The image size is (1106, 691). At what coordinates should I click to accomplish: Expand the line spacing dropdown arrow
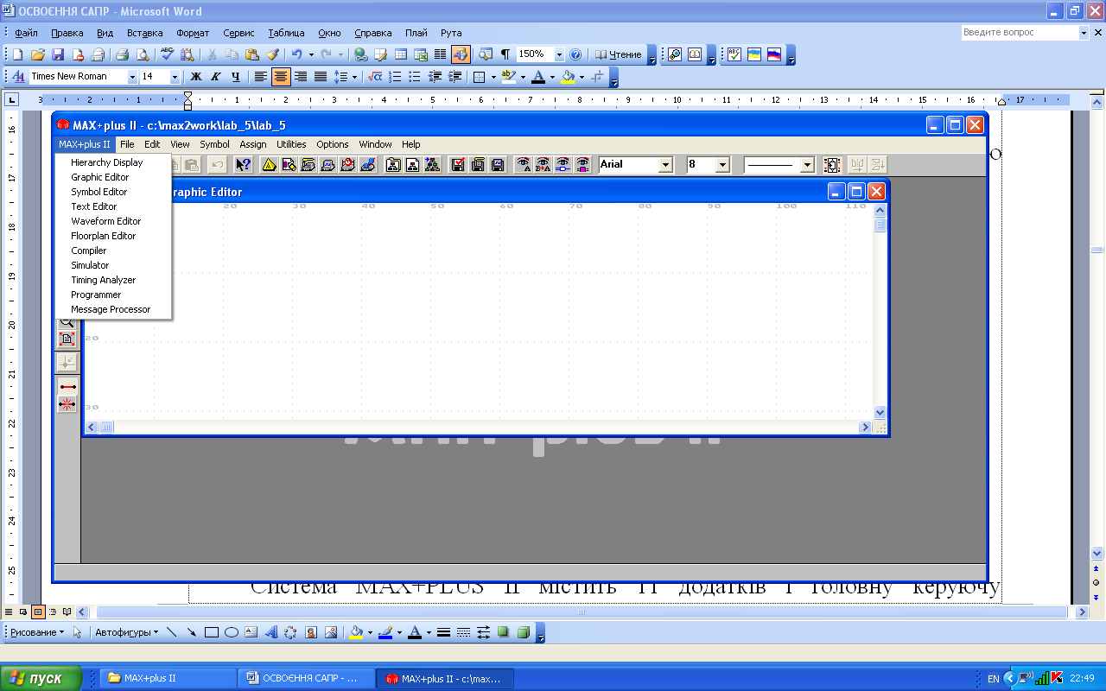[354, 77]
